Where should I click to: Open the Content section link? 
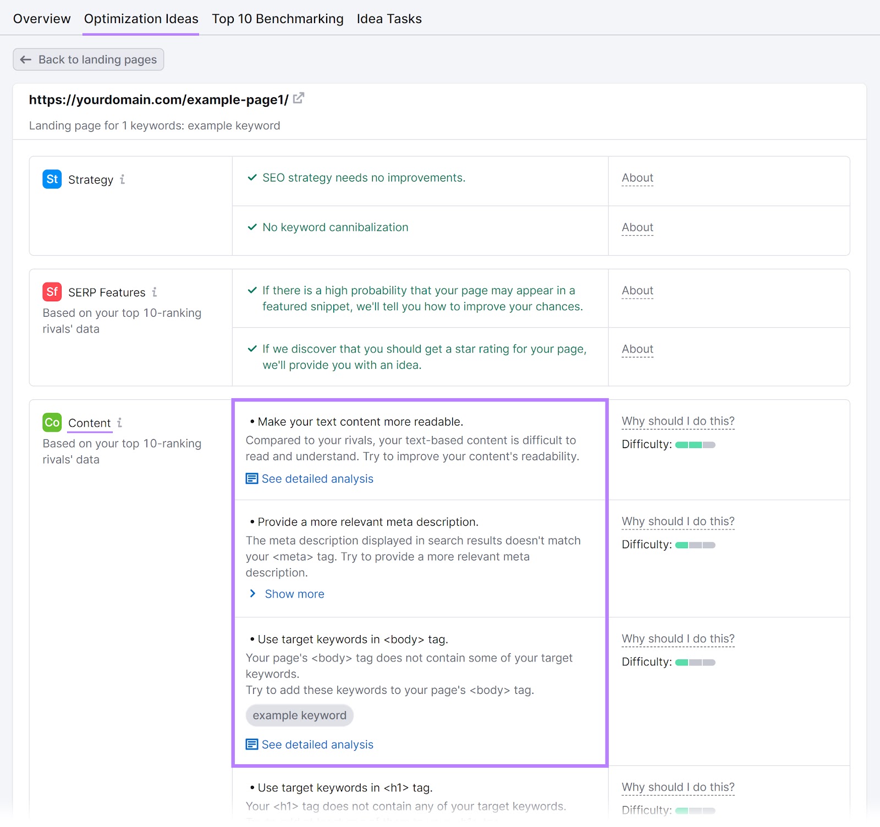(x=90, y=423)
